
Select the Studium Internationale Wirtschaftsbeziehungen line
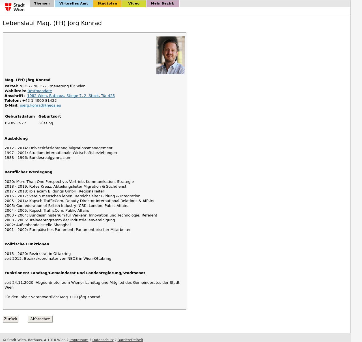coord(61,153)
